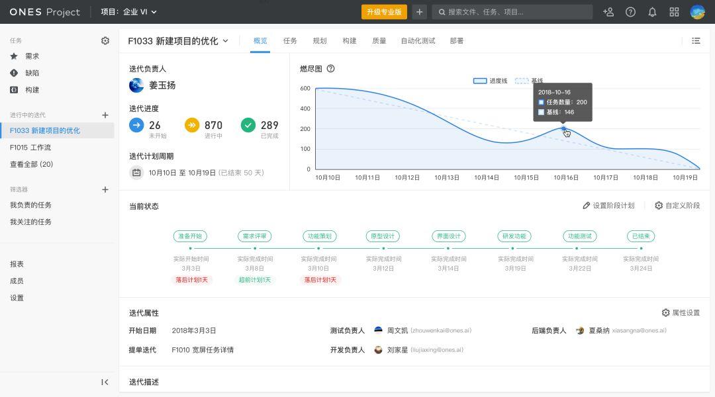The image size is (715, 397).
Task: Toggle the 进度线 legend item
Action: click(x=490, y=81)
